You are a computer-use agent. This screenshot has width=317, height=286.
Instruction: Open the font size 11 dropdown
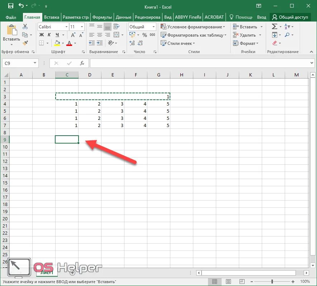82,27
